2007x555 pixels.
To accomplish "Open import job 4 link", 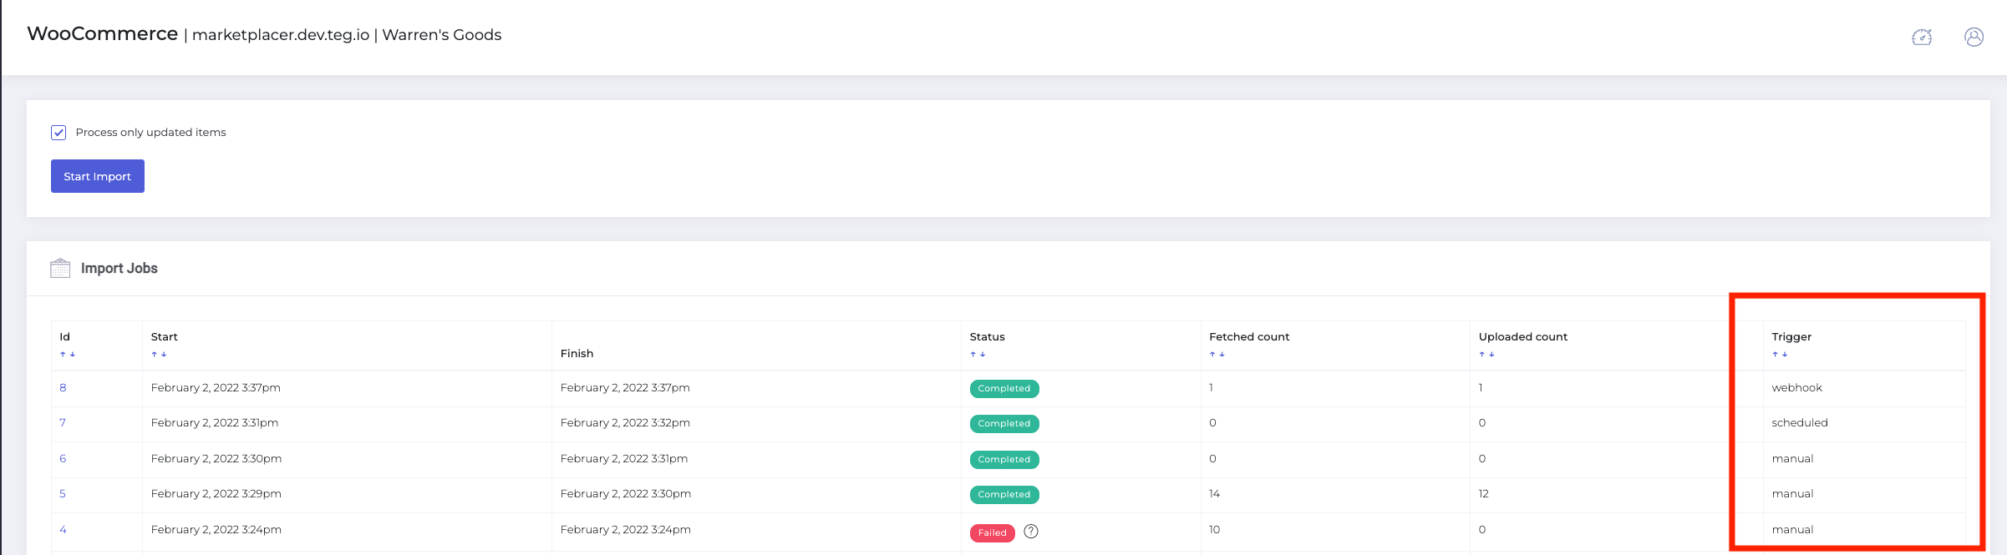I will tap(63, 530).
